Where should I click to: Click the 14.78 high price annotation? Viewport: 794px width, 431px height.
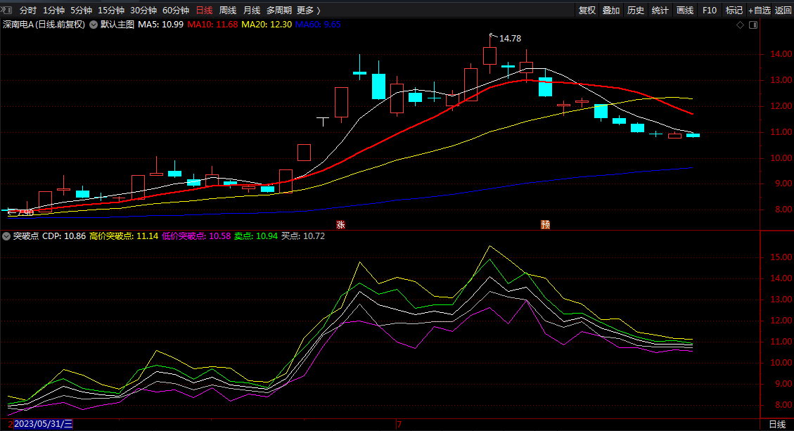[510, 39]
